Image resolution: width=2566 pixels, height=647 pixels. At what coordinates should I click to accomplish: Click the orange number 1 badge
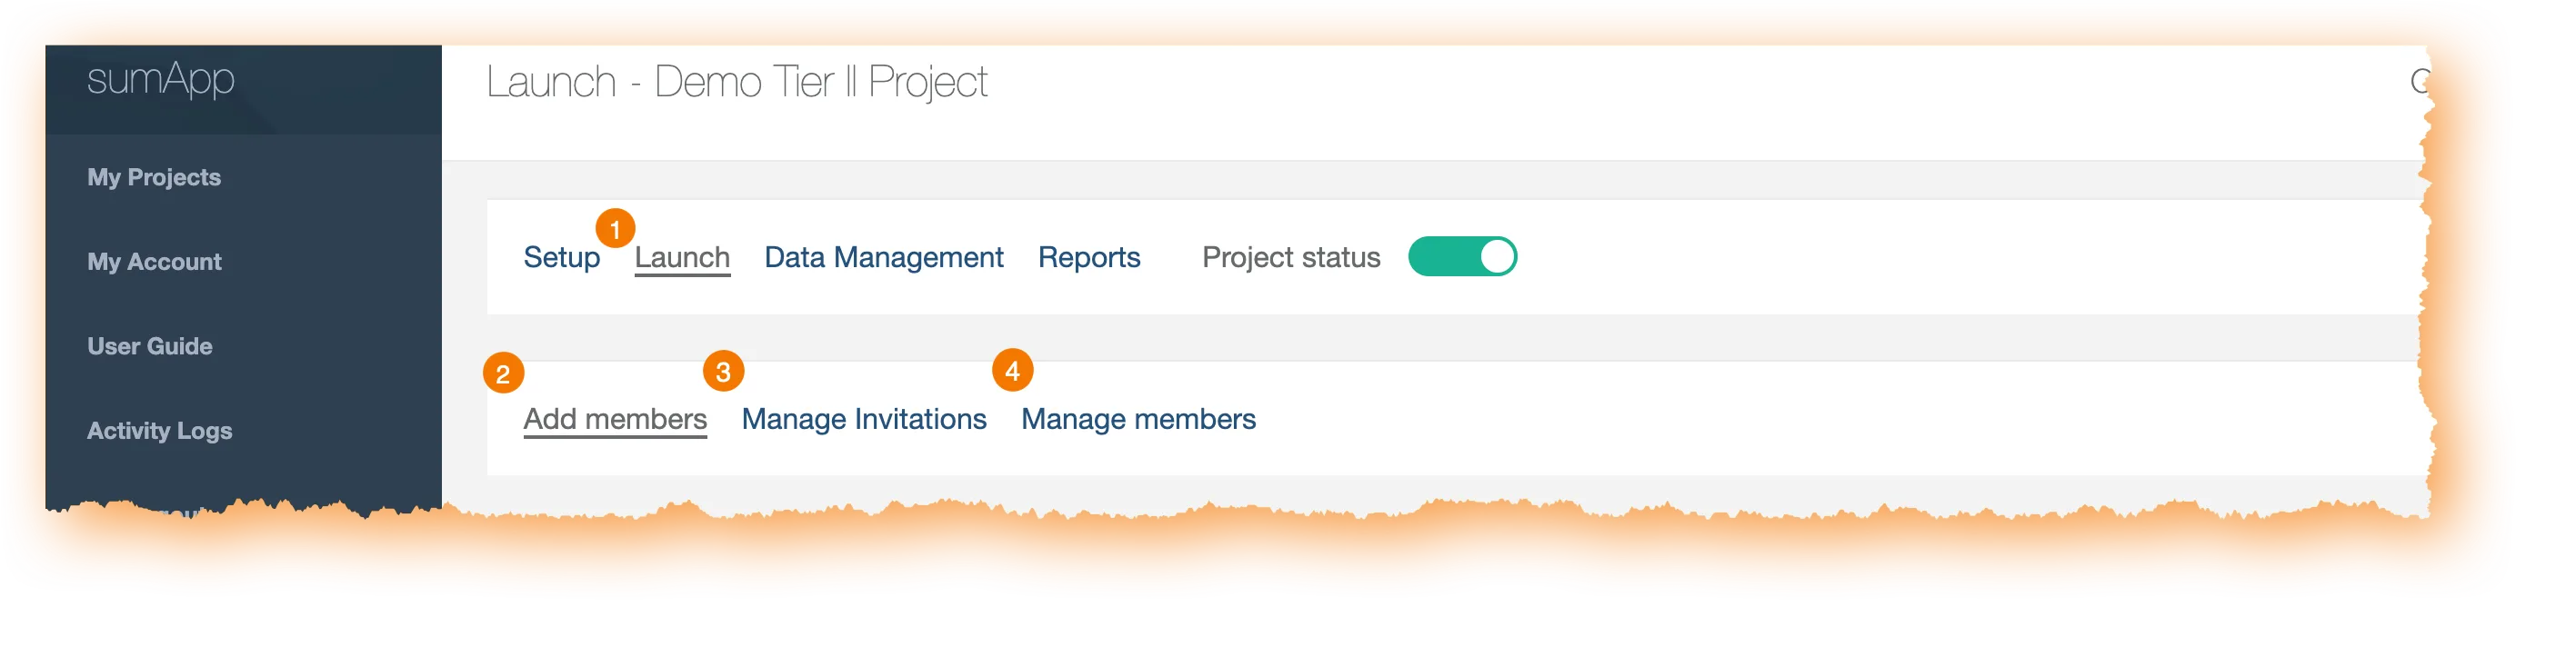click(x=616, y=229)
